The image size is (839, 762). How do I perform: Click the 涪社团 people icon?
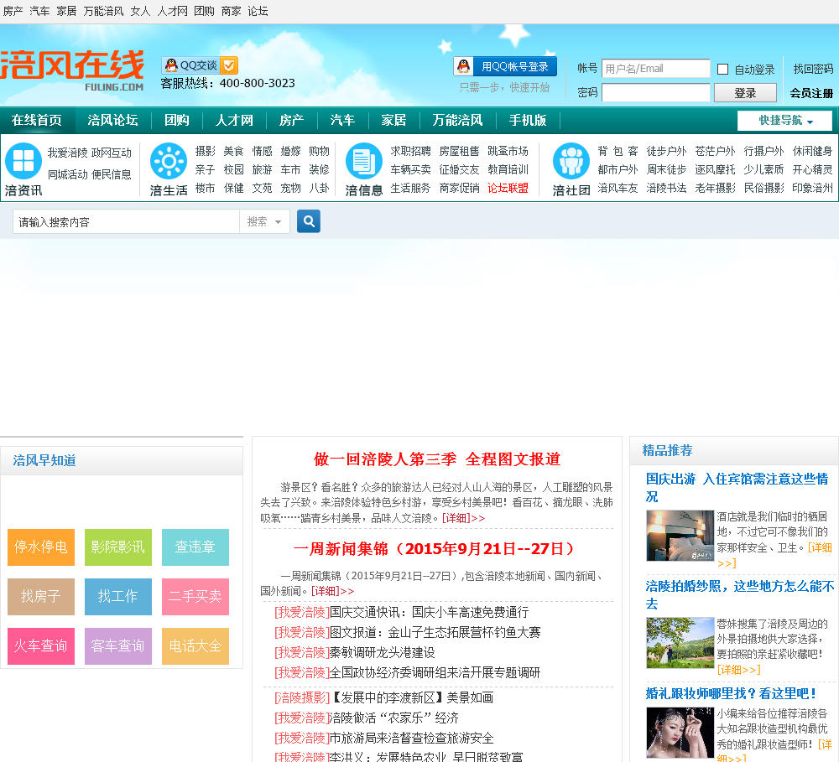point(571,161)
